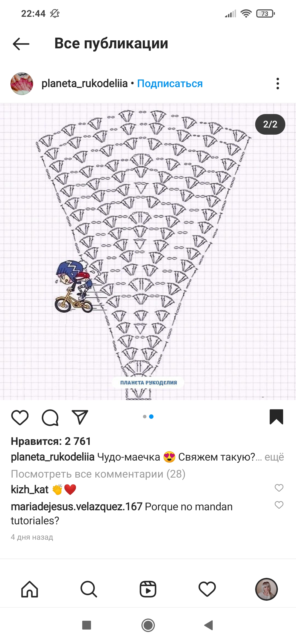Open the Search tab

(x=89, y=589)
